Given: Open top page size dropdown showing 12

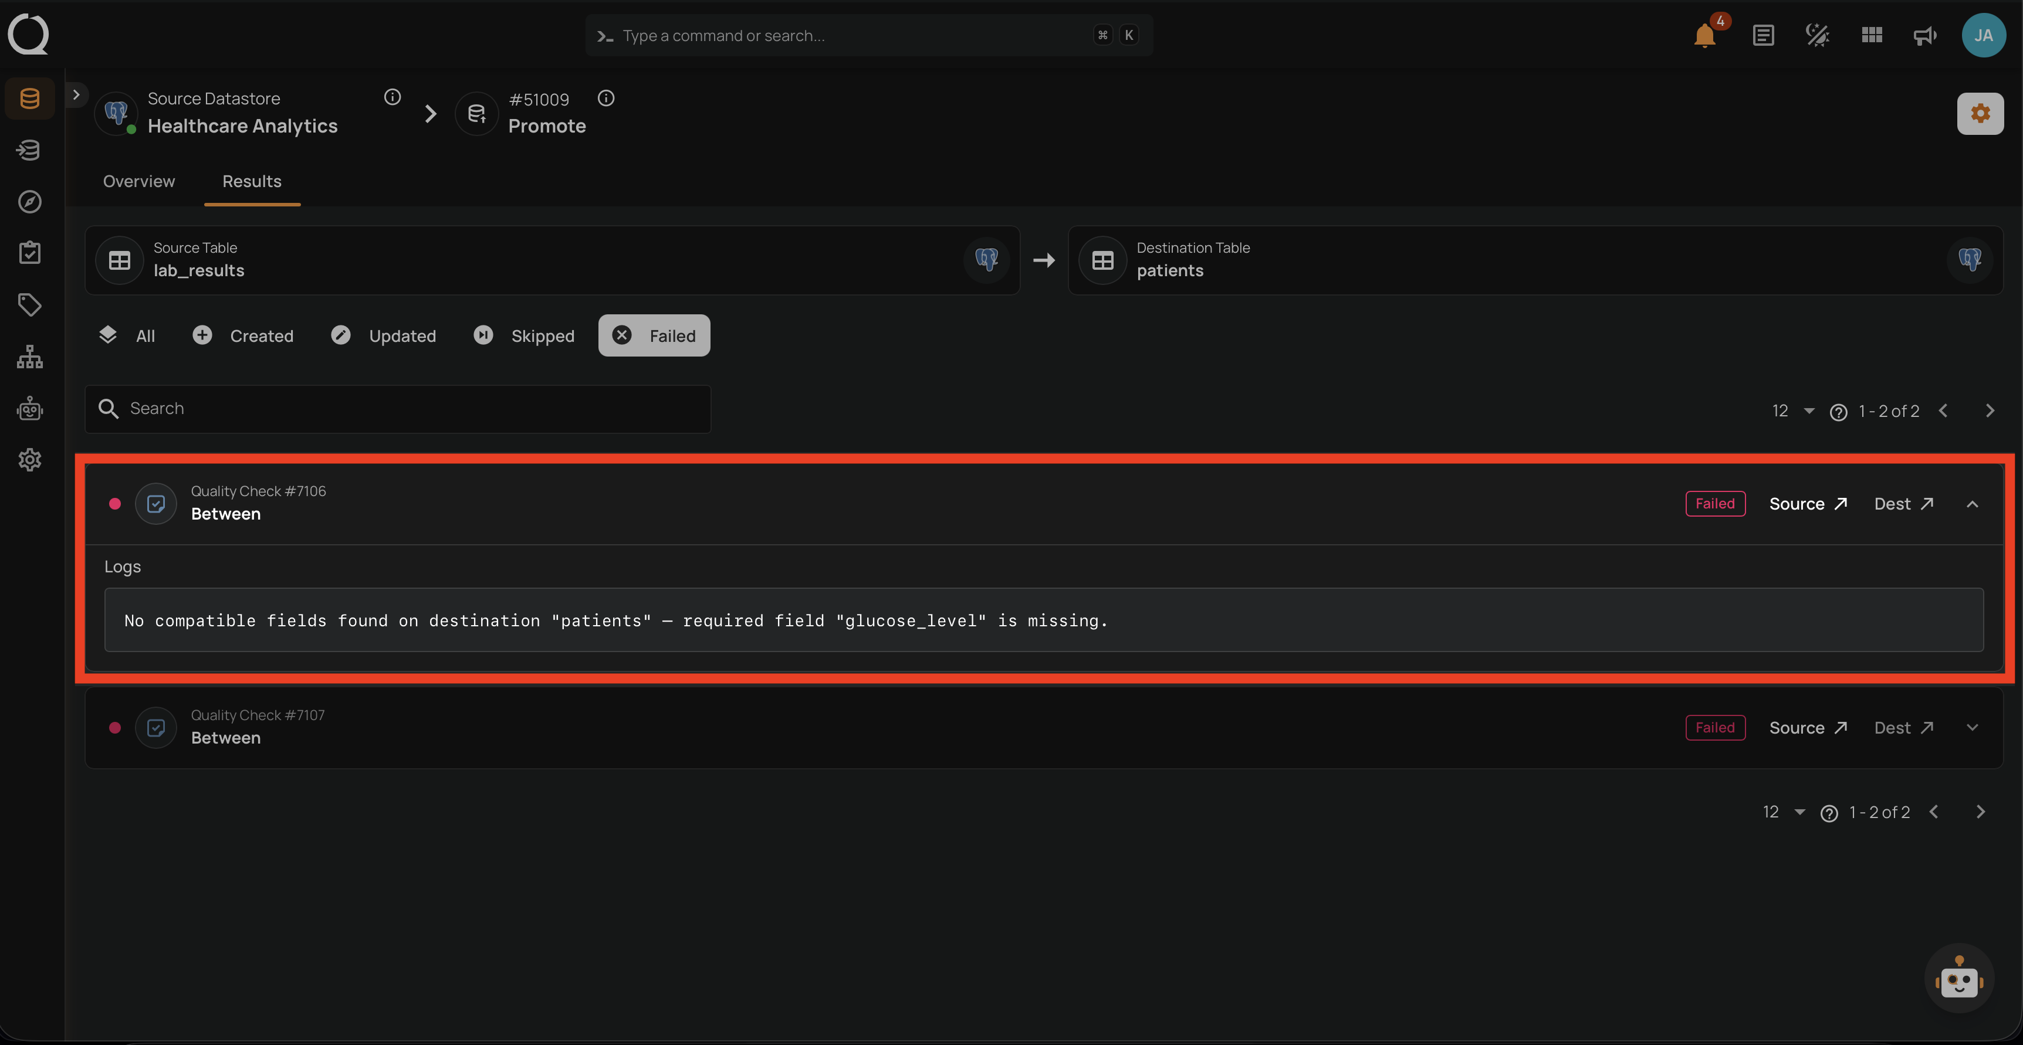Looking at the screenshot, I should 1793,412.
